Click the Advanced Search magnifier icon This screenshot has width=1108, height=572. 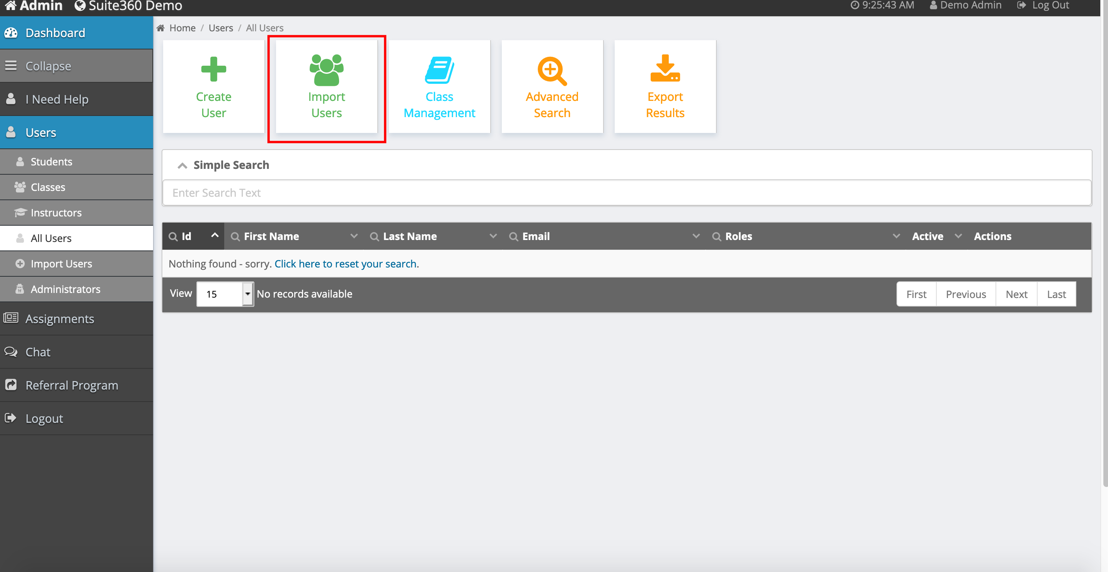pos(552,70)
